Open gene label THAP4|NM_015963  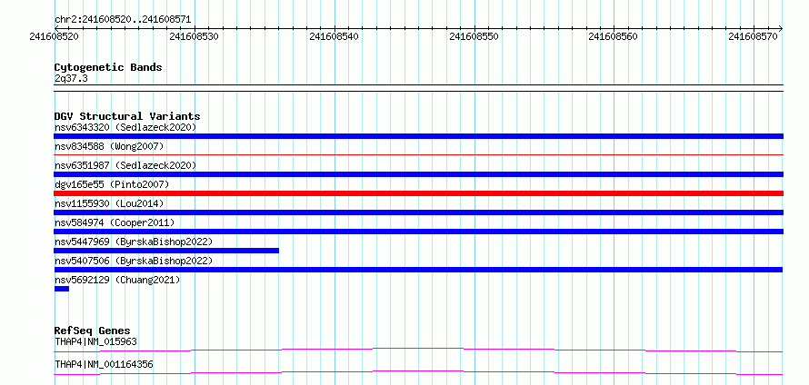(95, 341)
